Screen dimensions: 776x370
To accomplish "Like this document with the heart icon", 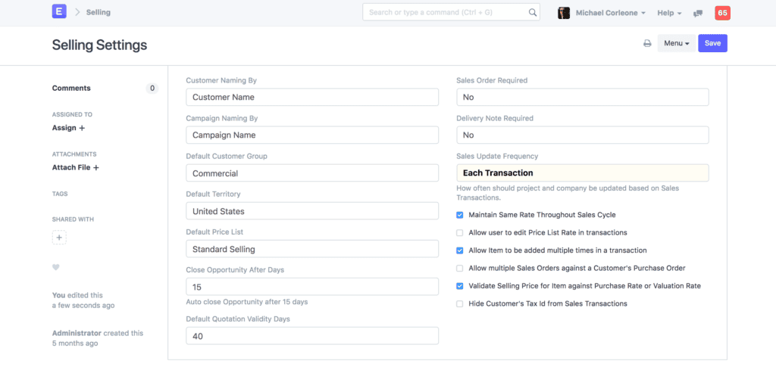I will point(56,267).
